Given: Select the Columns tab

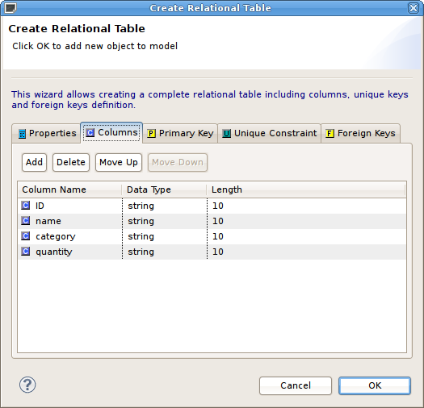Looking at the screenshot, I should [x=111, y=132].
